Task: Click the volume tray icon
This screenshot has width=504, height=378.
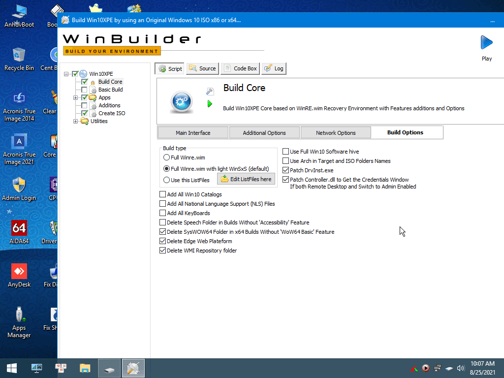Action: [461, 368]
